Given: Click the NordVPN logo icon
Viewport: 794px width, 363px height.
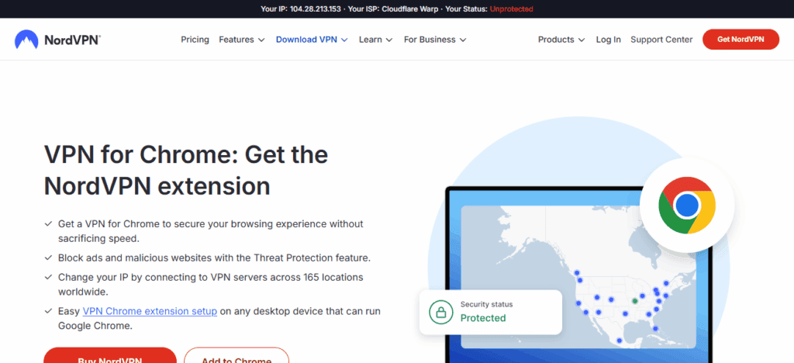Looking at the screenshot, I should (x=27, y=40).
